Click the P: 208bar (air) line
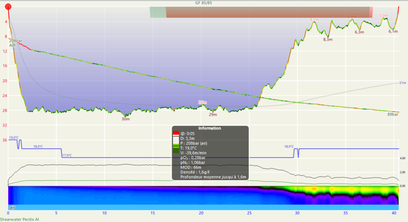 194,143
